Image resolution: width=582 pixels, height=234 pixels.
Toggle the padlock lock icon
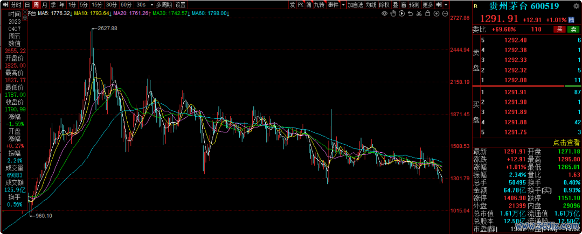pyautogui.click(x=427, y=13)
